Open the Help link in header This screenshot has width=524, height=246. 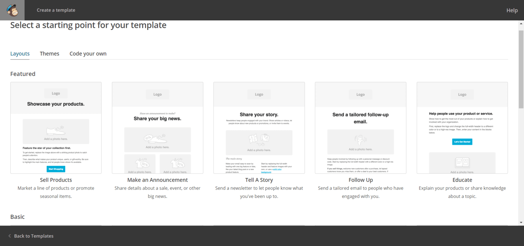click(x=512, y=10)
